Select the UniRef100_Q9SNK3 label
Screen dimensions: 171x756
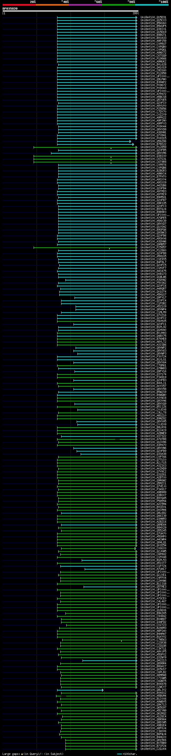pos(153,233)
